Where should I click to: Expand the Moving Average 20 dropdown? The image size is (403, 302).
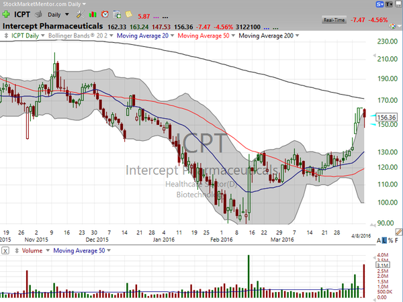tap(172, 36)
